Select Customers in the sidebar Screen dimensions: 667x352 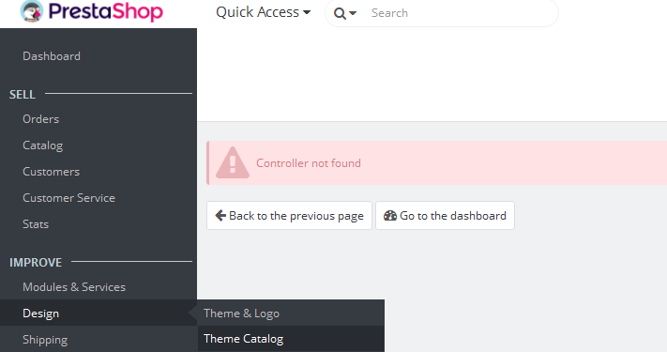51,172
